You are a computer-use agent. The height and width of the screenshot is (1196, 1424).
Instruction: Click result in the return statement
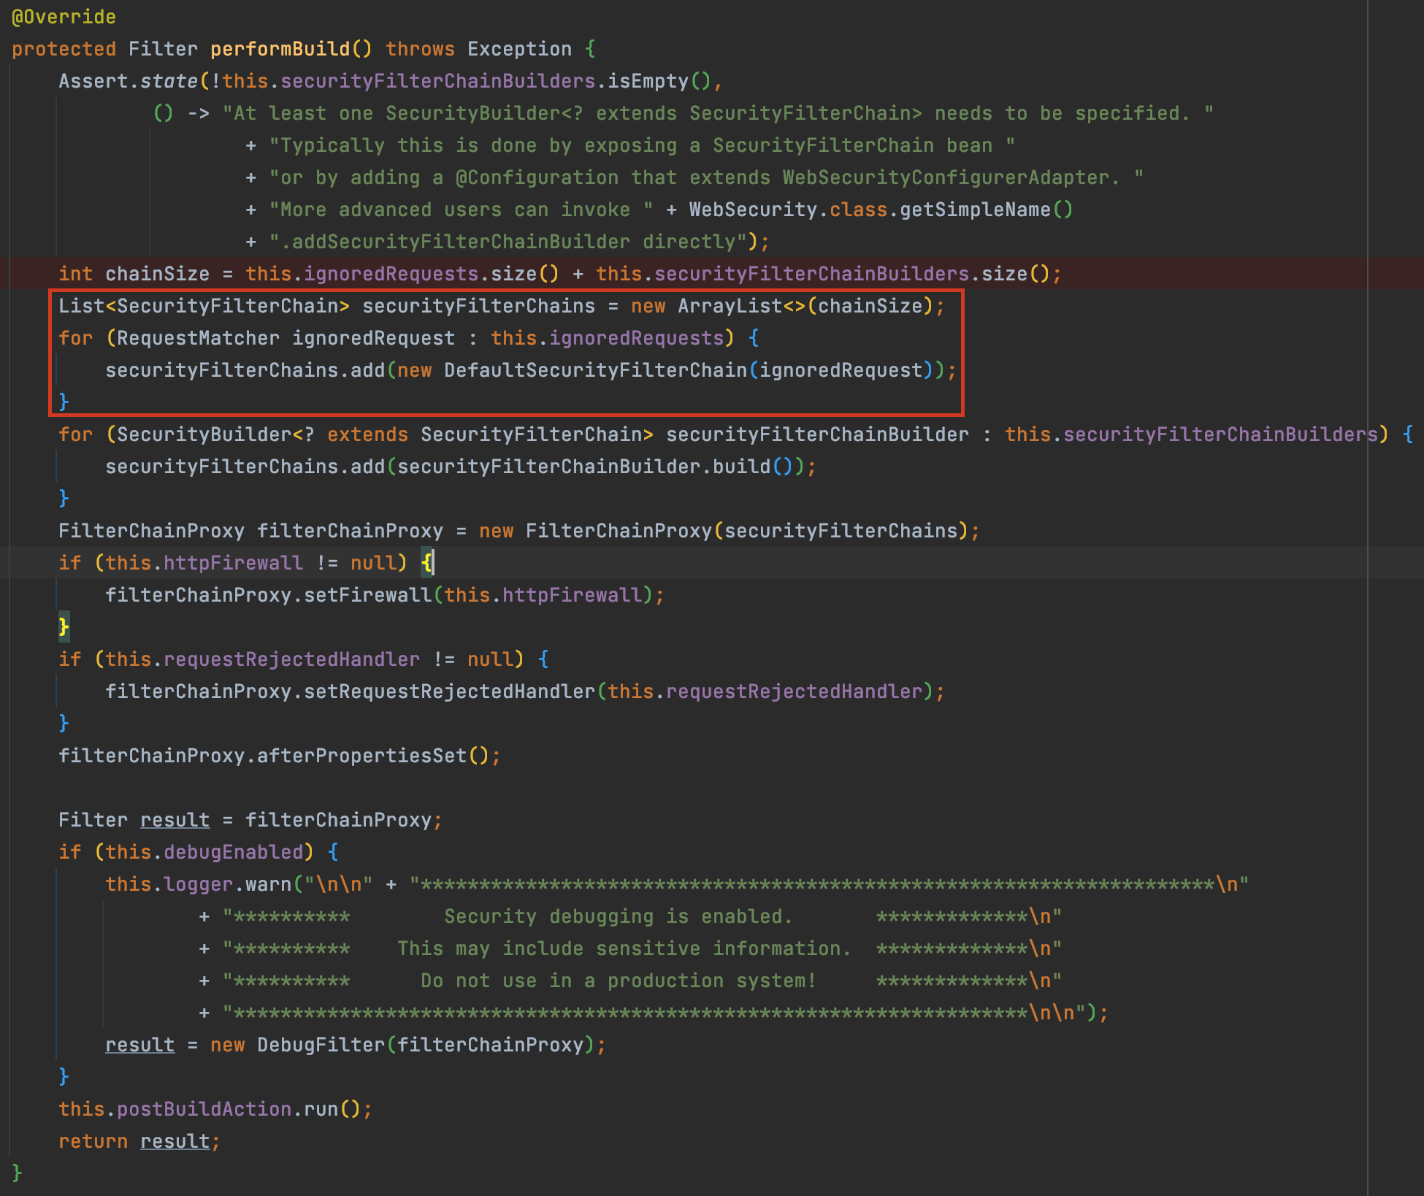pos(175,1141)
